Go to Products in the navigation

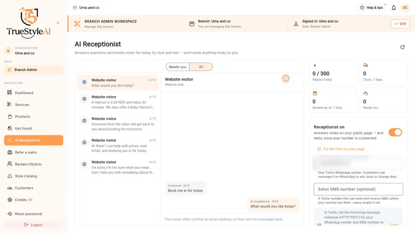34,116
